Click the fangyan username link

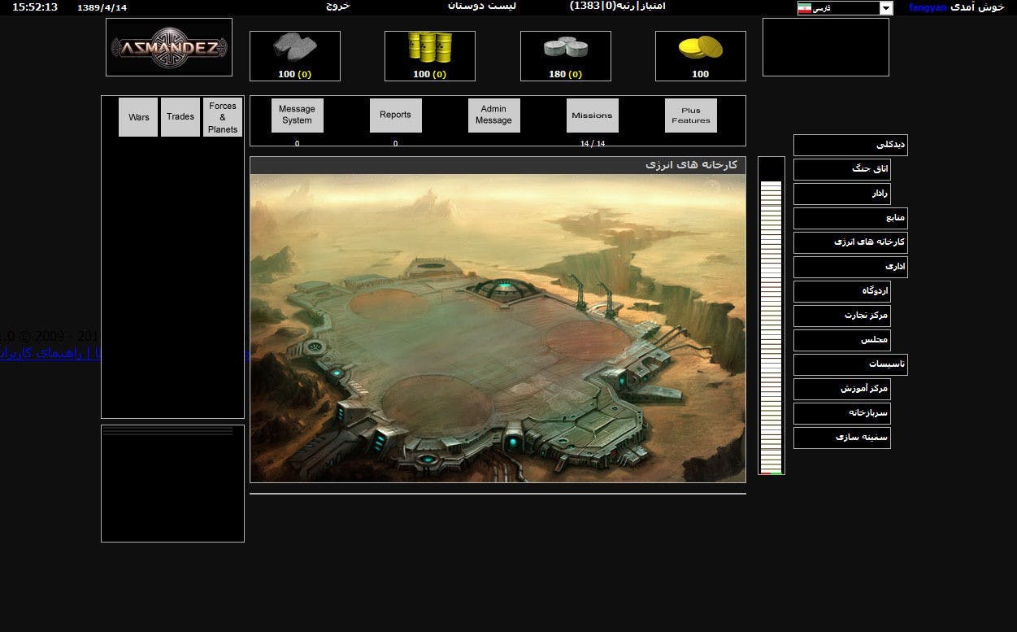(928, 7)
